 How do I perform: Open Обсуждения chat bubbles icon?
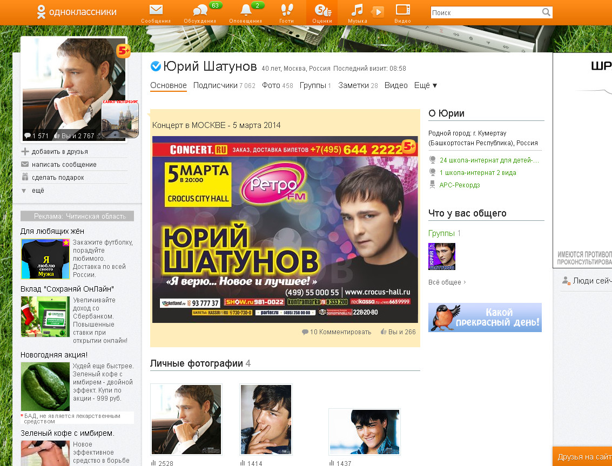click(x=199, y=10)
